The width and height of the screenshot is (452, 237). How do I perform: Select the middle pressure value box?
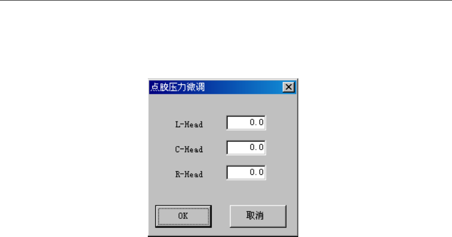point(246,148)
